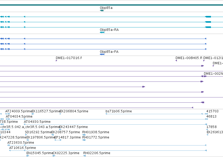
Task: Click the AT10616.5prime EST label
Action: pos(23,148)
